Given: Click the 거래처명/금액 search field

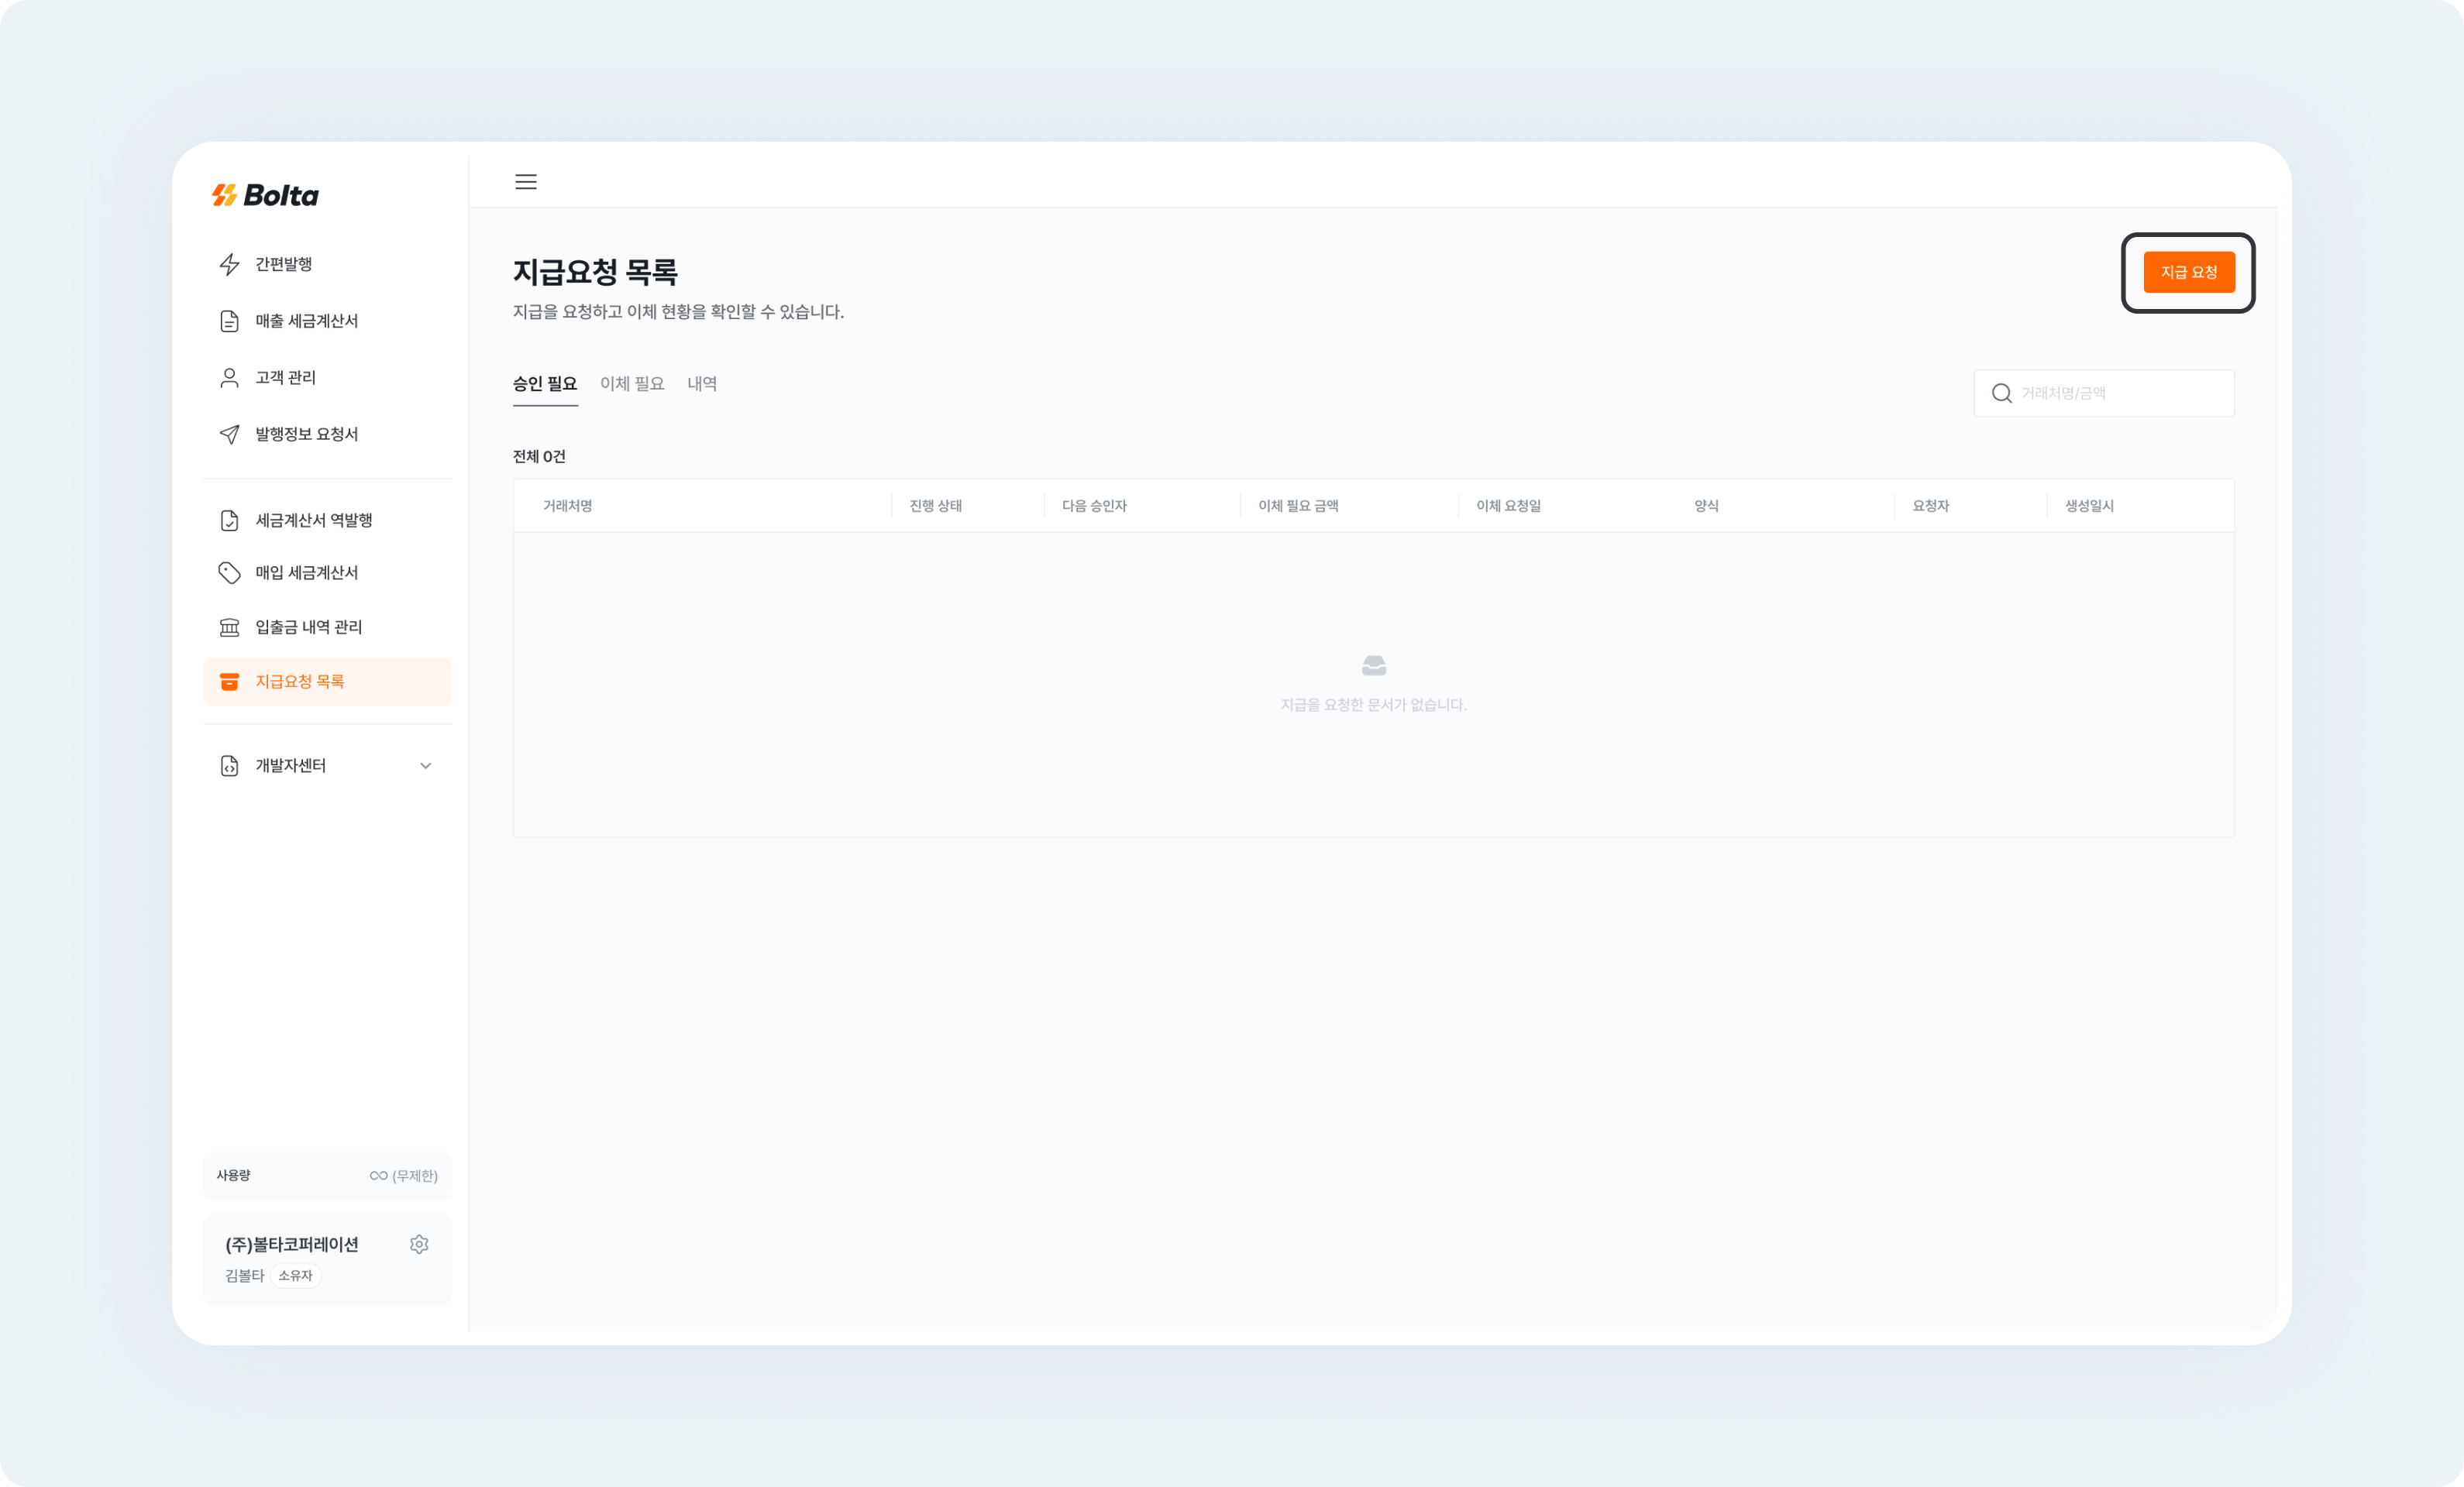Looking at the screenshot, I should (x=2110, y=393).
